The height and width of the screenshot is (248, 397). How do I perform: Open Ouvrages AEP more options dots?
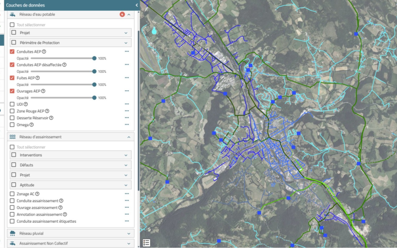pos(127,91)
